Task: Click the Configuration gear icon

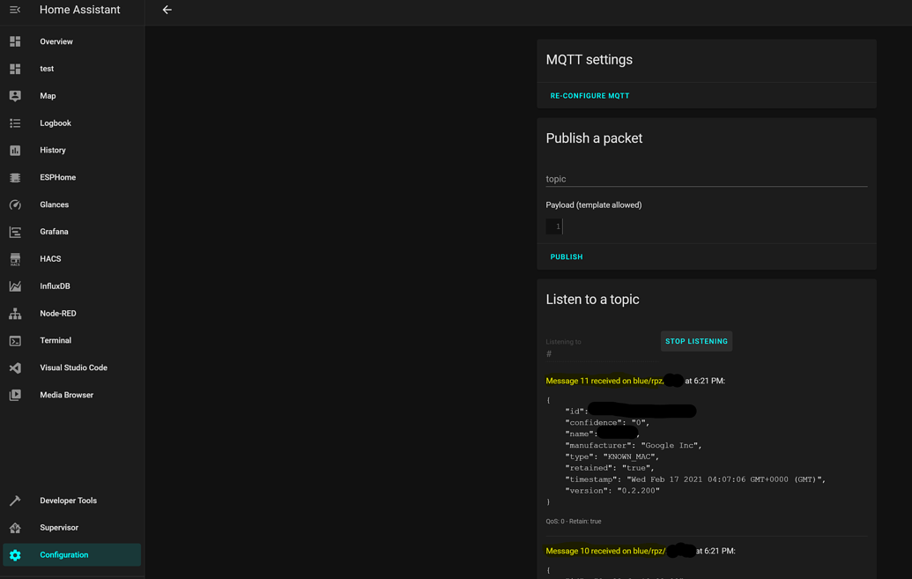Action: pyautogui.click(x=15, y=555)
